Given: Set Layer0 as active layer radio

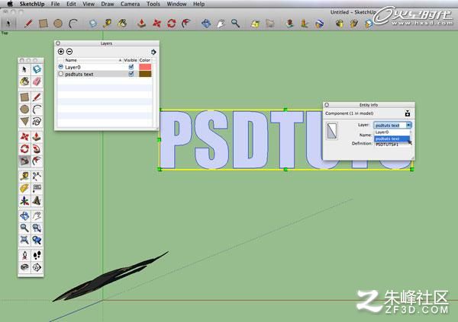Looking at the screenshot, I should [61, 67].
